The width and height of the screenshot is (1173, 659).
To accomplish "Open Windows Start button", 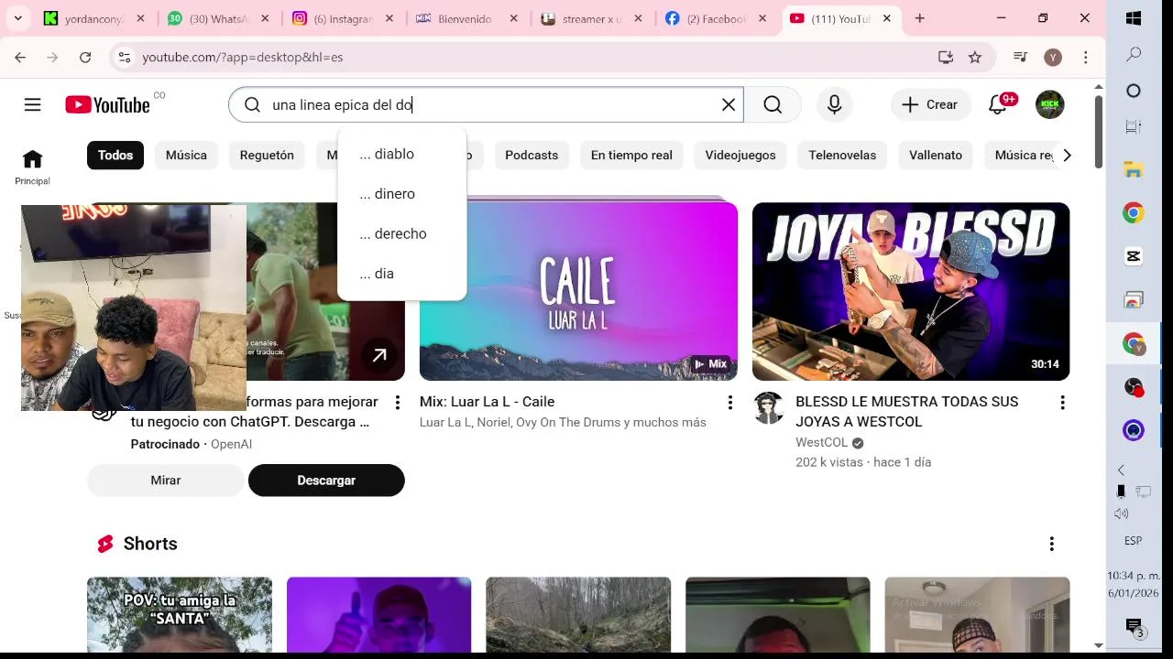I will [1134, 18].
